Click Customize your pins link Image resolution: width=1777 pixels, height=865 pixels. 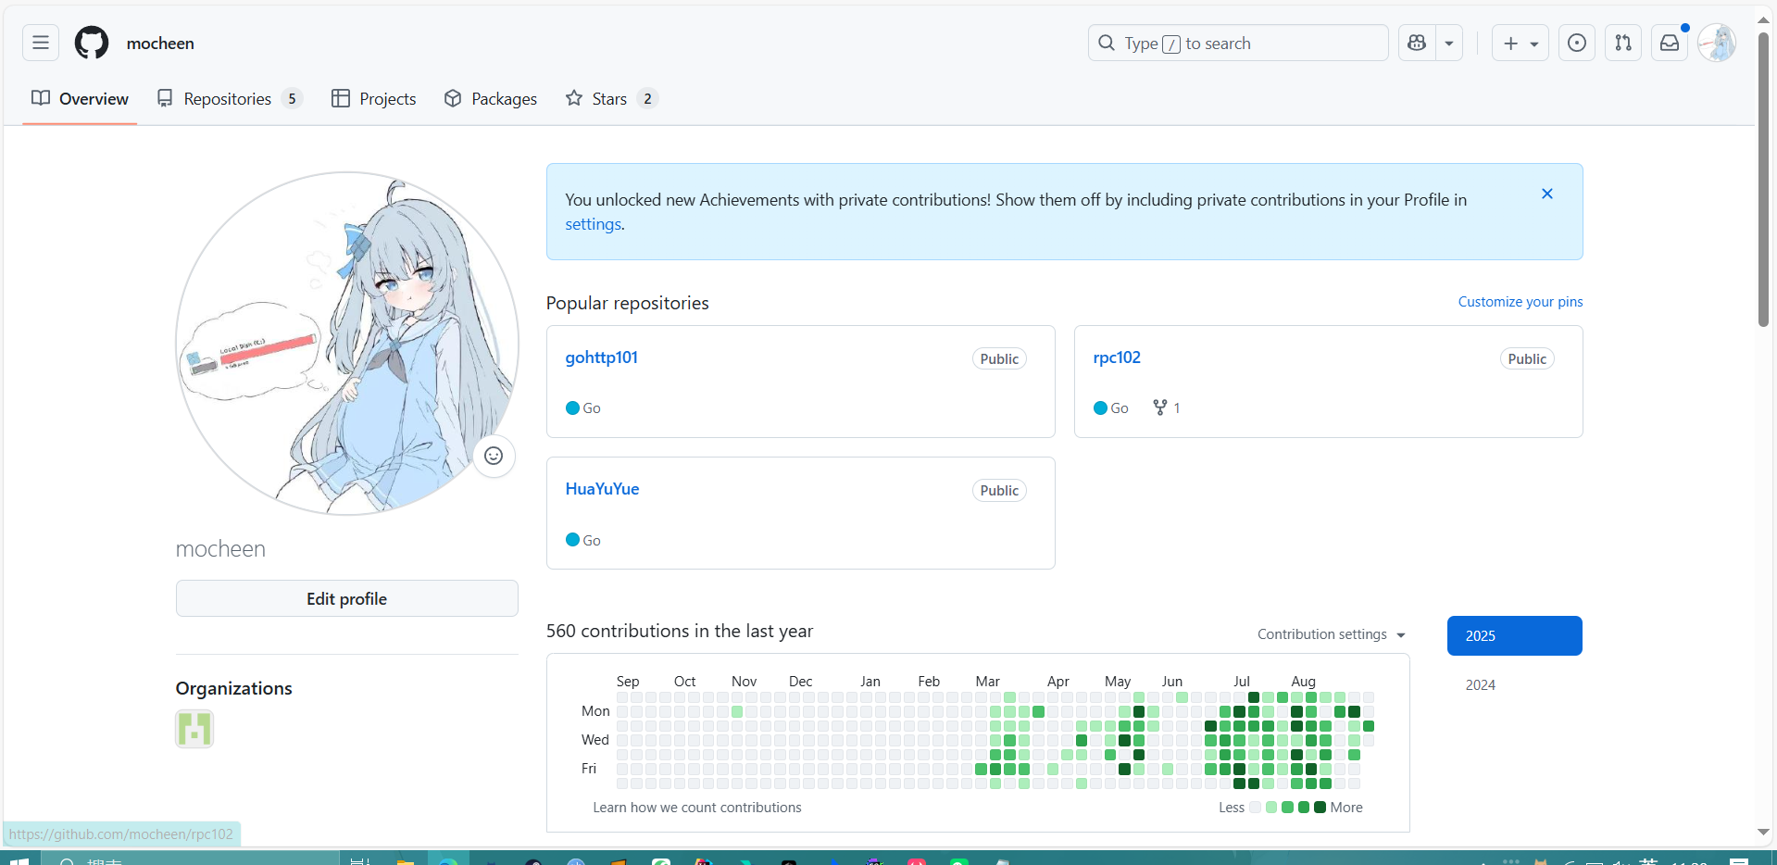pyautogui.click(x=1520, y=302)
